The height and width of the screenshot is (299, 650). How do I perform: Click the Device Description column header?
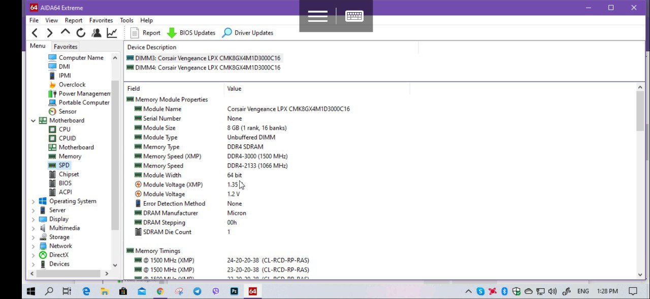[x=271, y=47]
